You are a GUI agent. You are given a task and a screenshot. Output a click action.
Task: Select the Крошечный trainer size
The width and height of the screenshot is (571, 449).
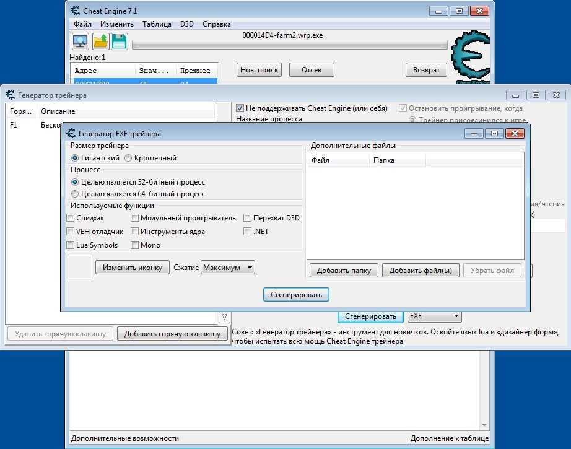point(129,158)
